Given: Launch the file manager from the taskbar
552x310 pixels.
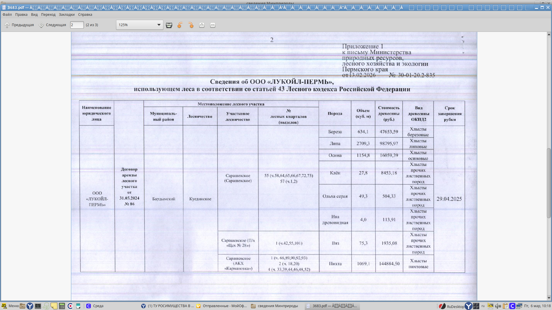Looking at the screenshot, I should [x=22, y=306].
